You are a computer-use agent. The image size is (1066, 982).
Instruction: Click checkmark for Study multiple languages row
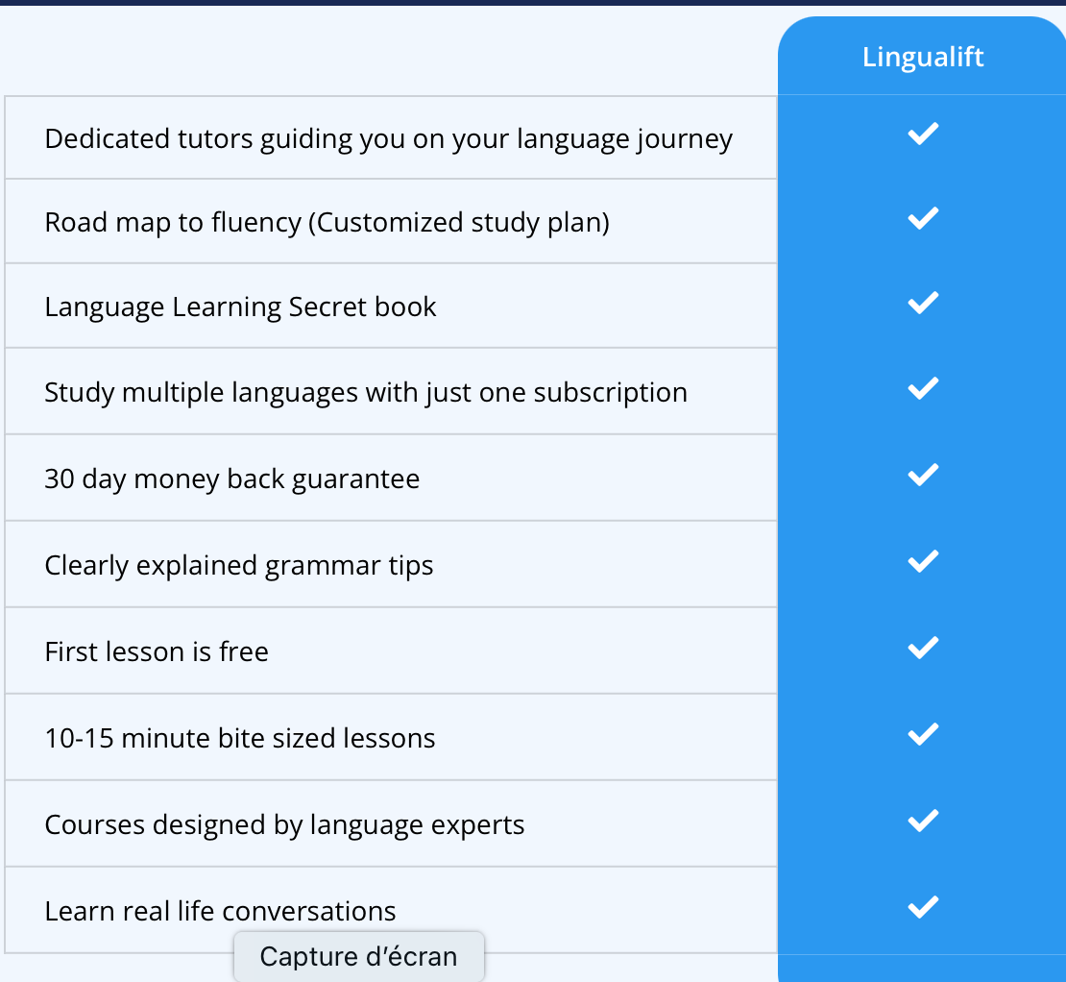[922, 388]
